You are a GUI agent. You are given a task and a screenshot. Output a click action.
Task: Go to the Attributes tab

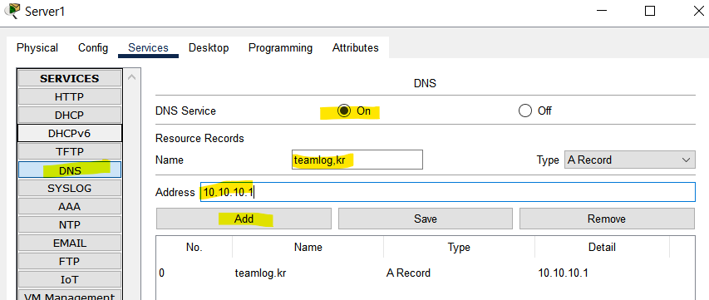(356, 48)
